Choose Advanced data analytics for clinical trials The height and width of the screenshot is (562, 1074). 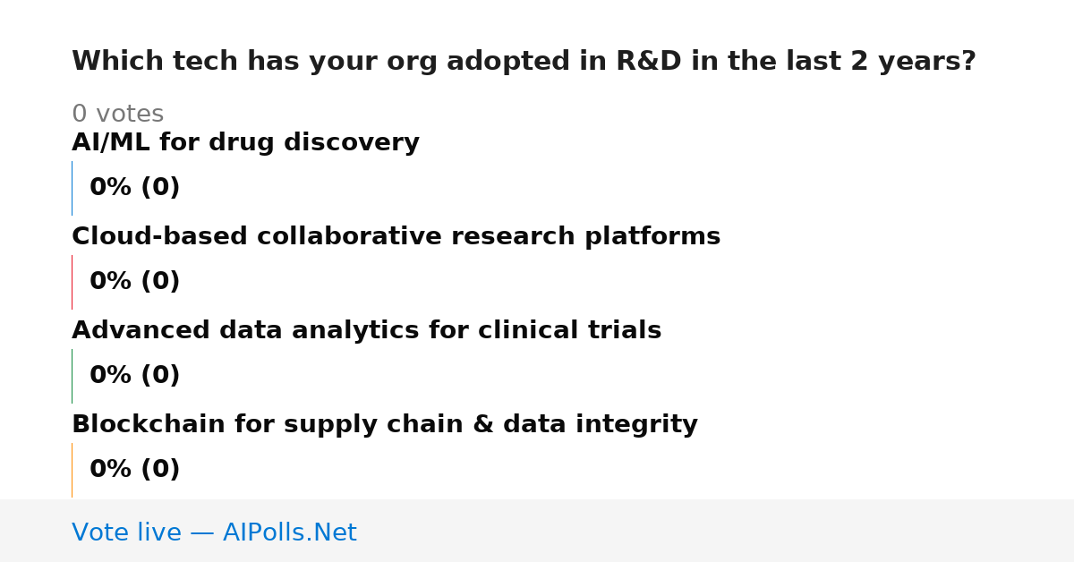click(366, 331)
